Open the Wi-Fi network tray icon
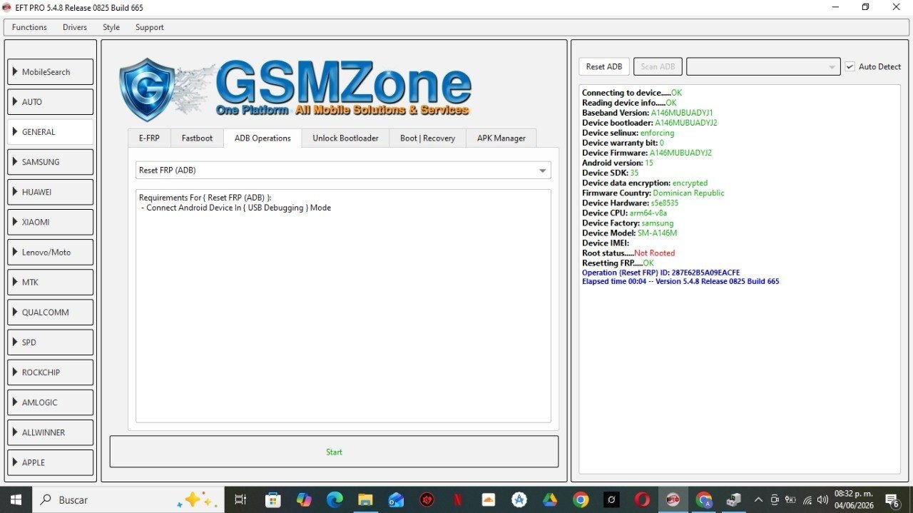 coord(807,499)
